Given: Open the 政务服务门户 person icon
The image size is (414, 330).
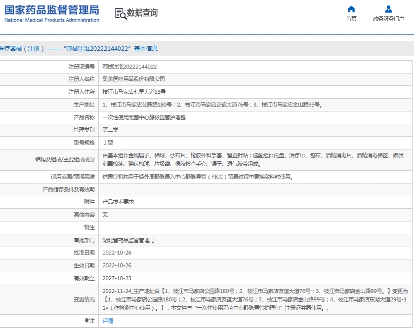Looking at the screenshot, I should coord(388,9).
